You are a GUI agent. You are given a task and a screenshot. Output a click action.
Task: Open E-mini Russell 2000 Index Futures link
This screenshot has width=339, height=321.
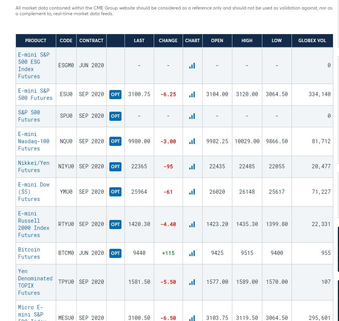pyautogui.click(x=34, y=224)
